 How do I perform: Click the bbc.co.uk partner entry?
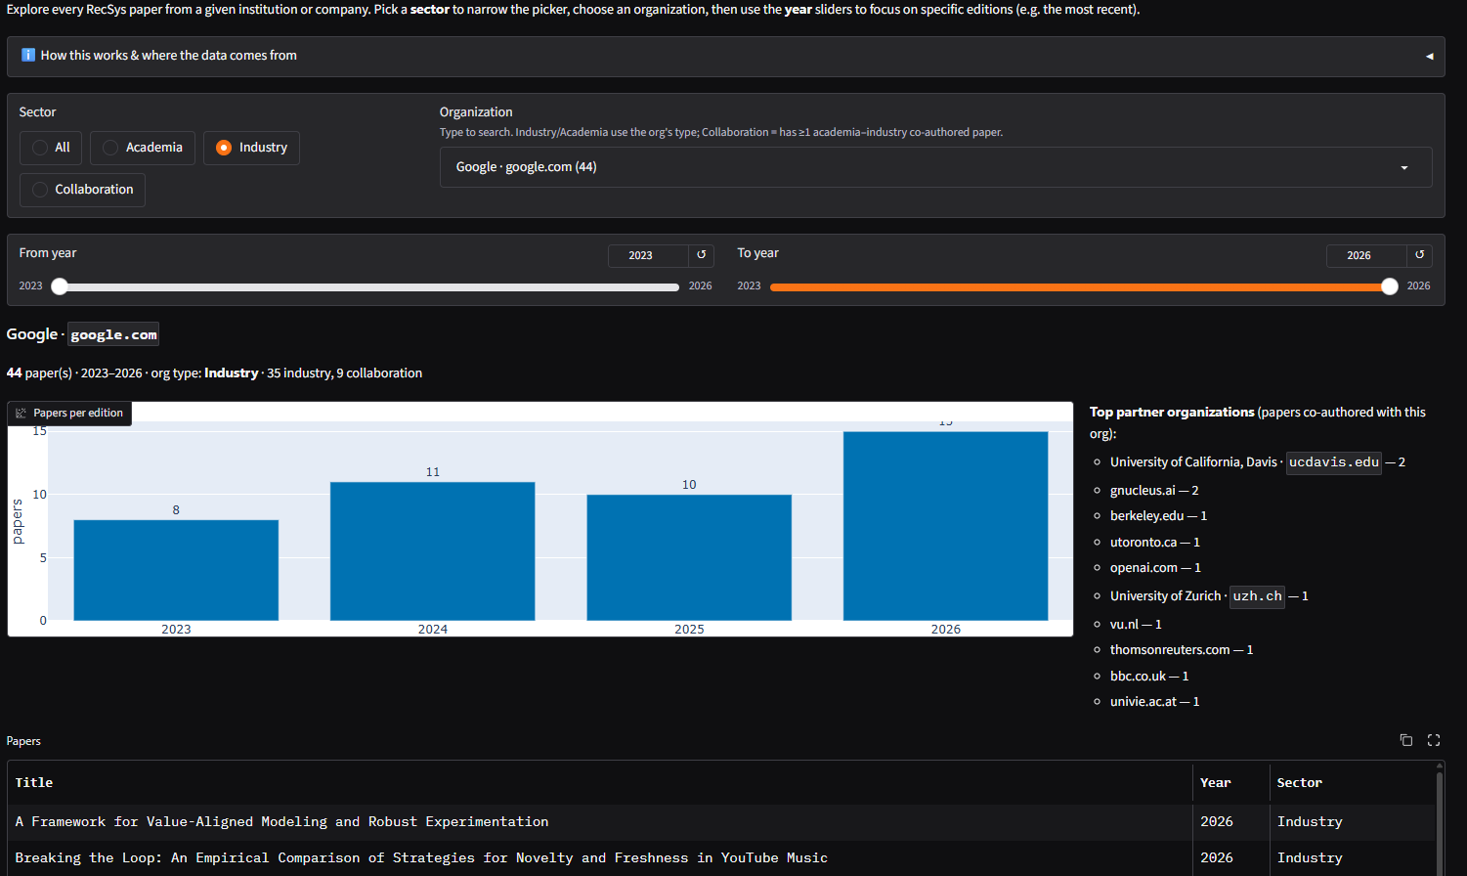(1149, 677)
